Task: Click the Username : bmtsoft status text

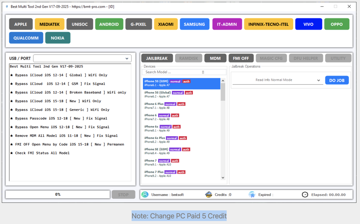Action: [x=168, y=195]
